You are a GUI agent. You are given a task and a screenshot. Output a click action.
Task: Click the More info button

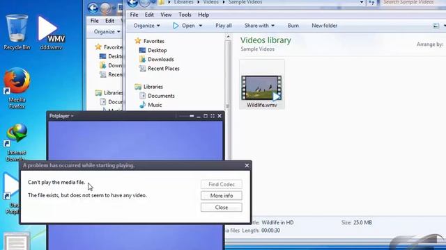click(222, 196)
